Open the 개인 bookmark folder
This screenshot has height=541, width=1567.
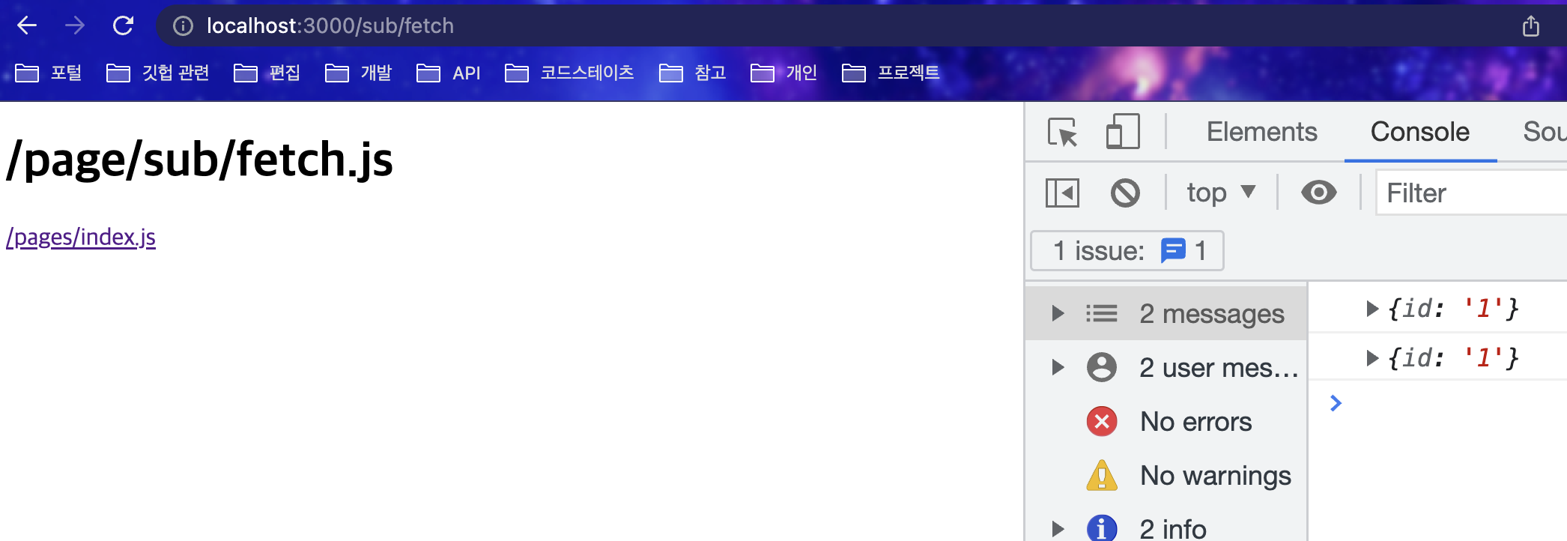tap(784, 73)
